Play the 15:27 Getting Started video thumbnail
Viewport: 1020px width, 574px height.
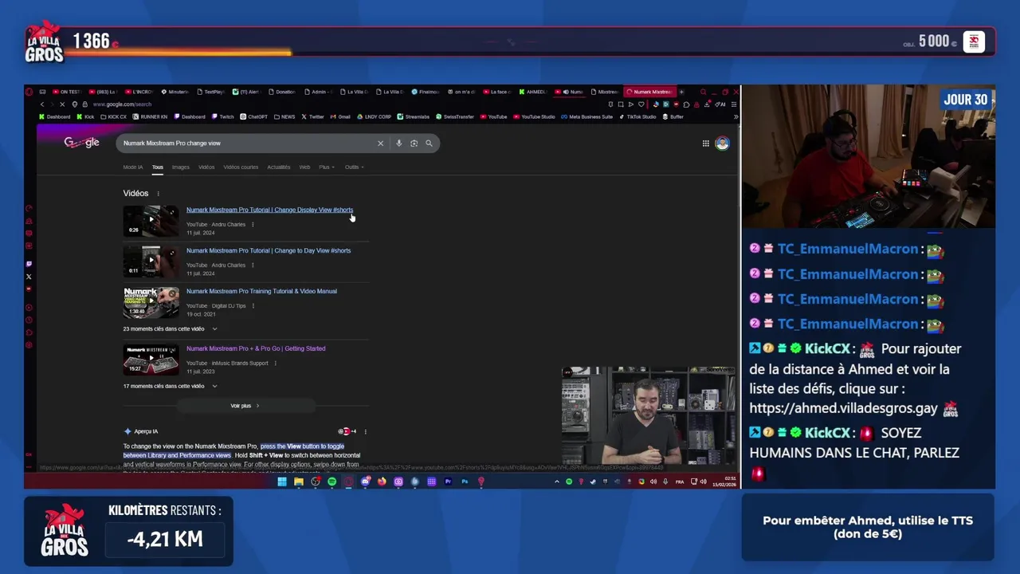(151, 360)
